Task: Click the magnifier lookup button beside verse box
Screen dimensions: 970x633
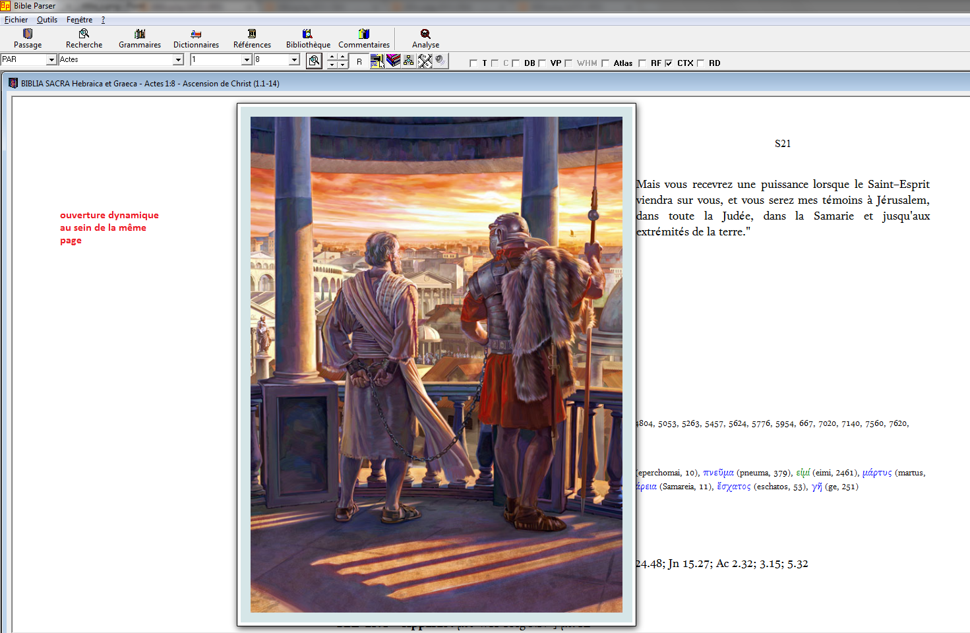Action: (315, 61)
